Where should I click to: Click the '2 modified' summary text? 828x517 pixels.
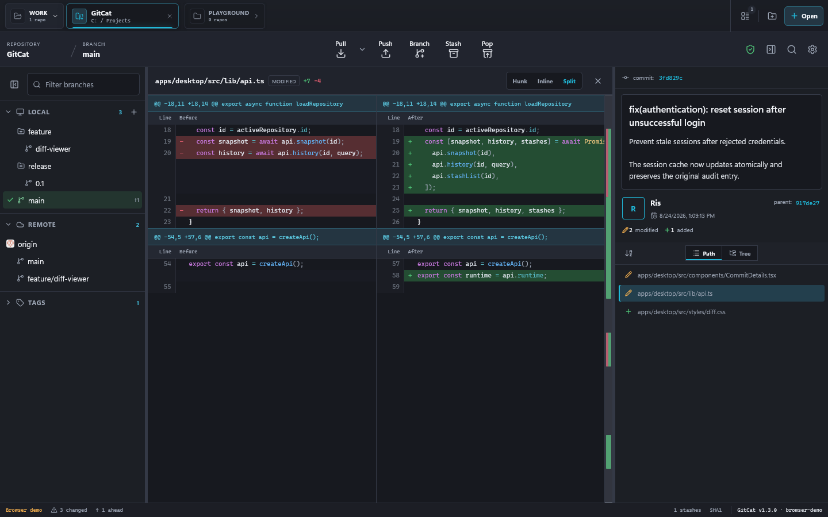640,230
